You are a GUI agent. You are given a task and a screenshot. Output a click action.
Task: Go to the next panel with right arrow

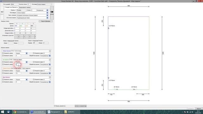click(52, 12)
